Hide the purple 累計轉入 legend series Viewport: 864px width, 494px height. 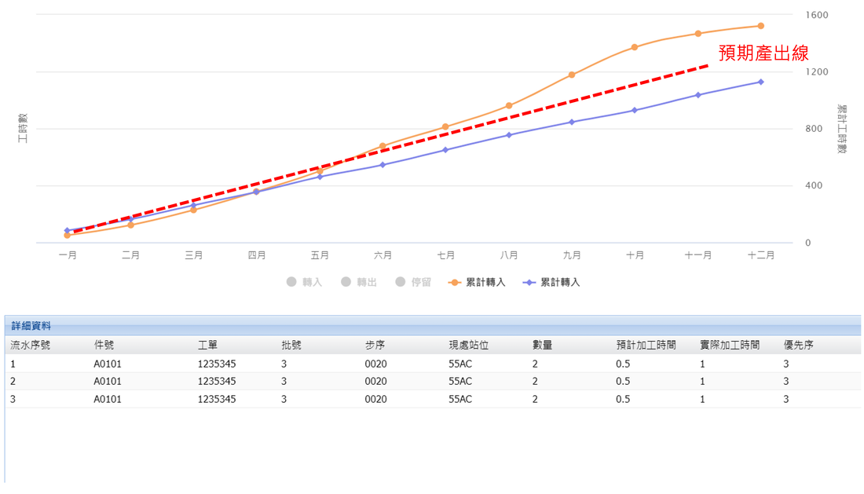point(551,282)
